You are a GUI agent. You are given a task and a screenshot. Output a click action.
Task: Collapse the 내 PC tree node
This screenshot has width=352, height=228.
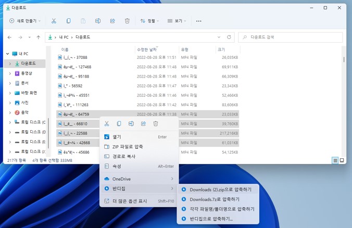7,54
